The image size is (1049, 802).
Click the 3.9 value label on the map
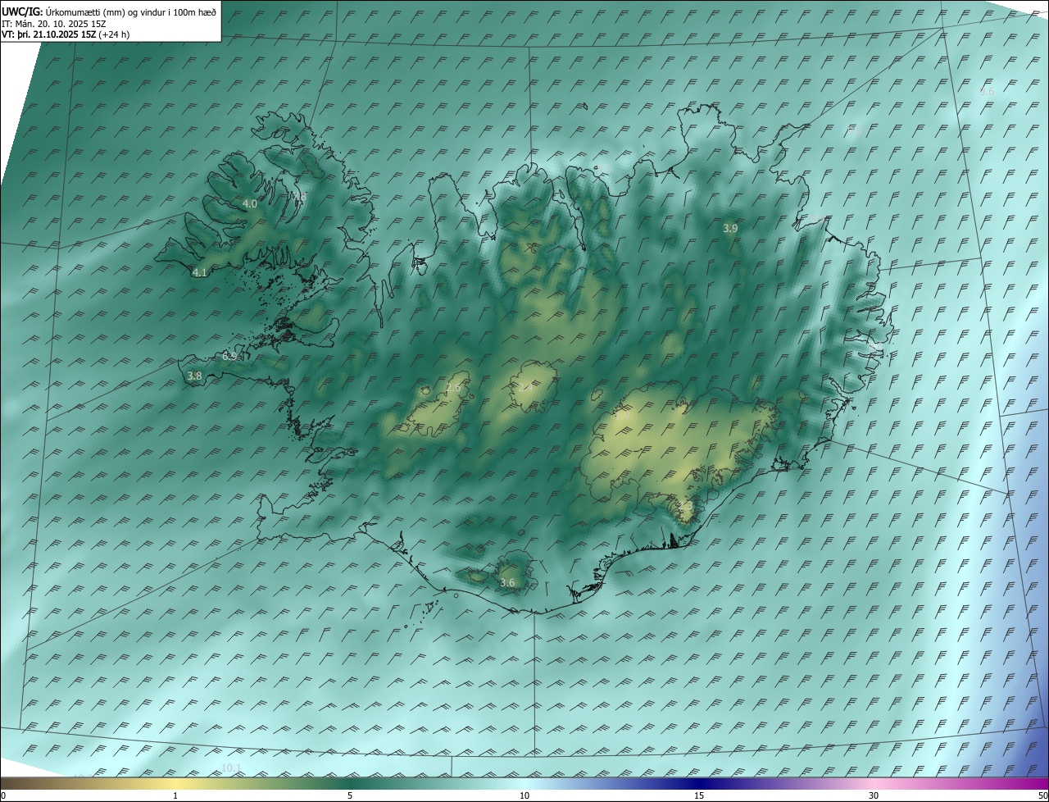(730, 228)
